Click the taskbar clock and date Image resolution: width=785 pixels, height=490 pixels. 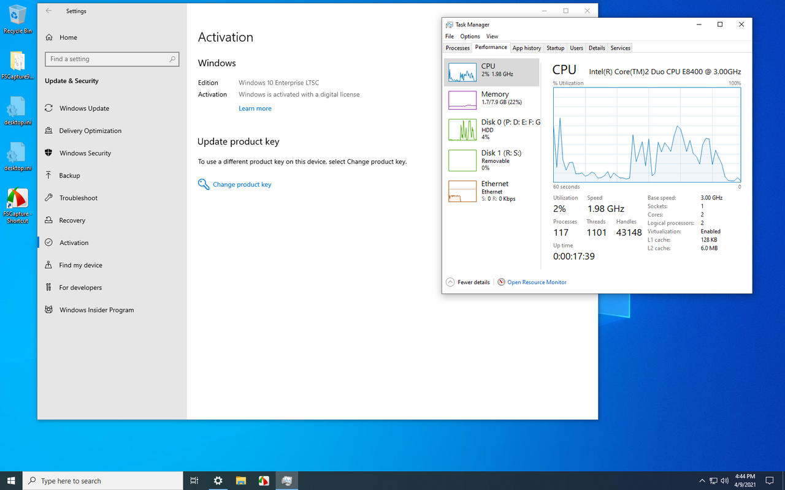[745, 480]
